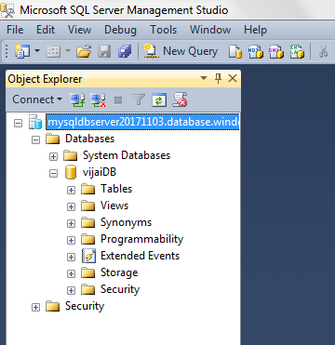This screenshot has width=335, height=345.
Task: Click the Connect Object Explorer icon
Action: [77, 100]
